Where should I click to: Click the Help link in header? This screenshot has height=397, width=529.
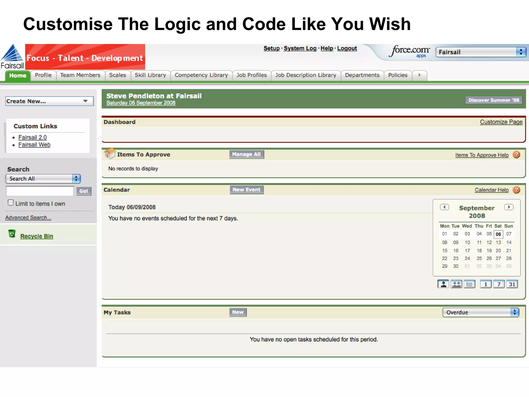point(327,48)
